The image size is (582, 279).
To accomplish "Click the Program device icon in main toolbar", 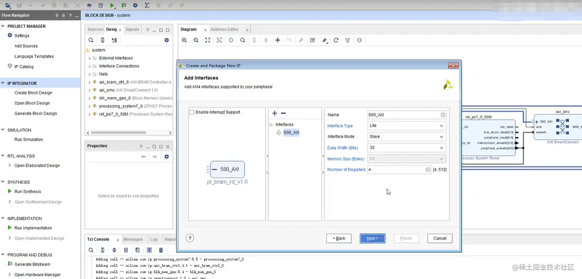I will pos(124,5).
